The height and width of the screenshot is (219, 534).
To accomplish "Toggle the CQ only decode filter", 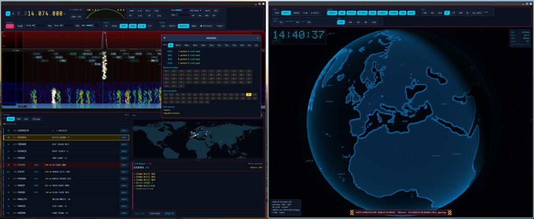I will 36,119.
